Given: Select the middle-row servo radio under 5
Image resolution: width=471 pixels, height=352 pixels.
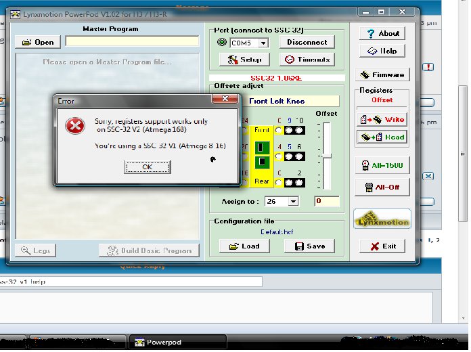Looking at the screenshot, I should pyautogui.click(x=289, y=156).
